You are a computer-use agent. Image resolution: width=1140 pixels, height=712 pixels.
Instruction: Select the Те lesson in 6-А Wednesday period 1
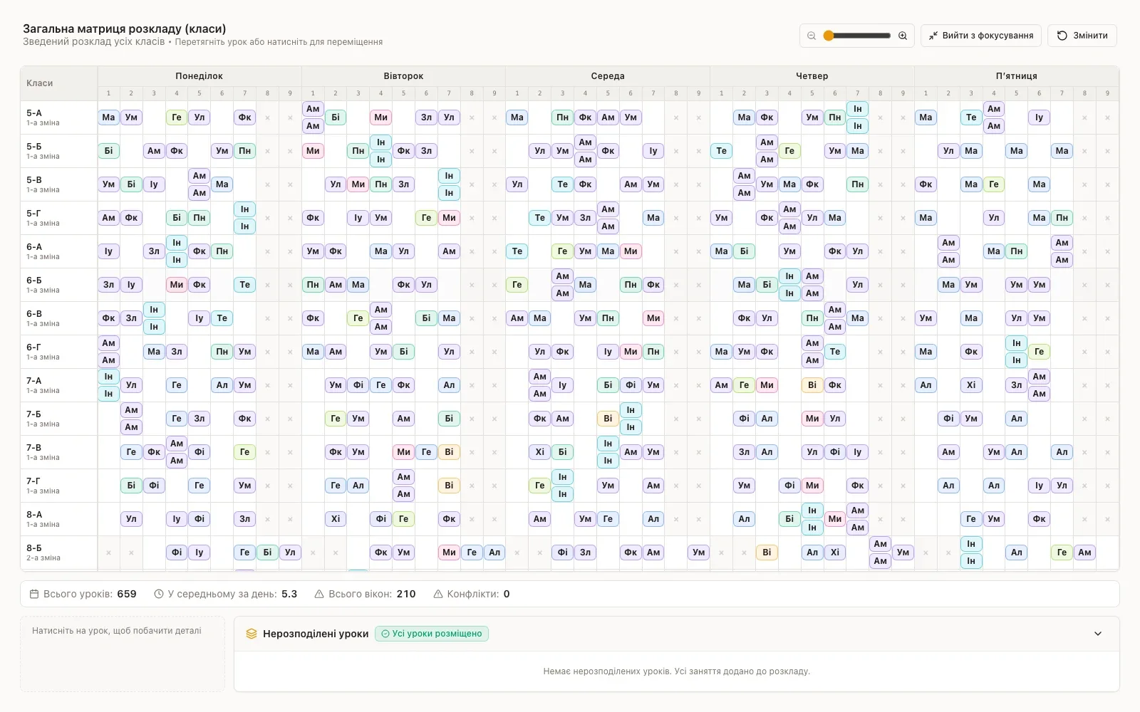[x=517, y=251]
